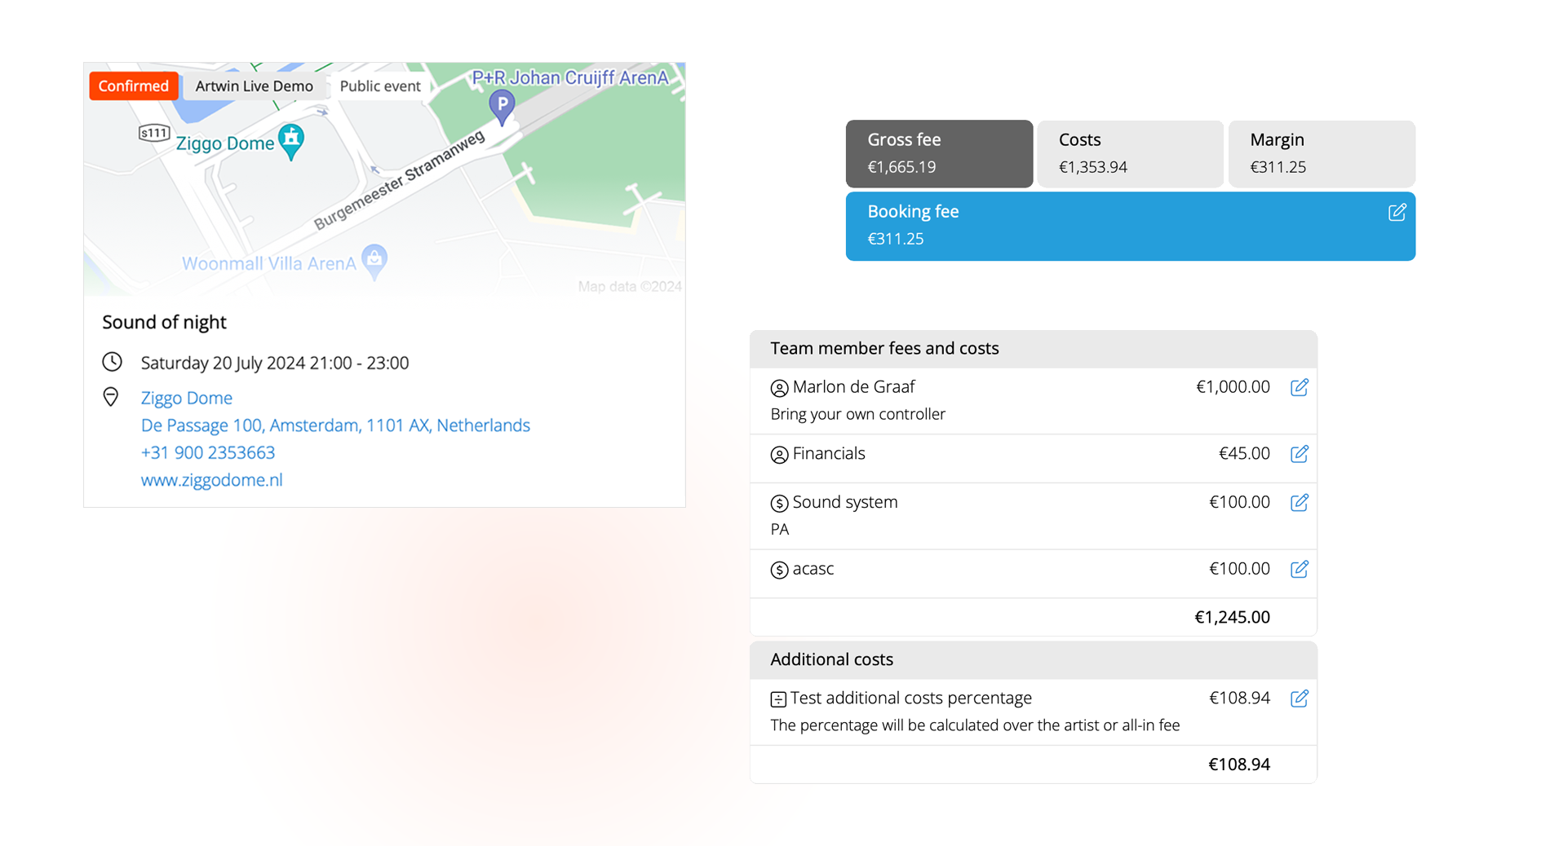Click the dollar icon next to Sound system

[779, 504]
